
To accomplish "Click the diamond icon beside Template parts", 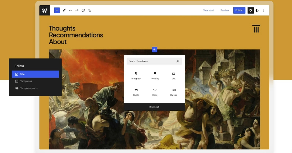I will [17, 88].
